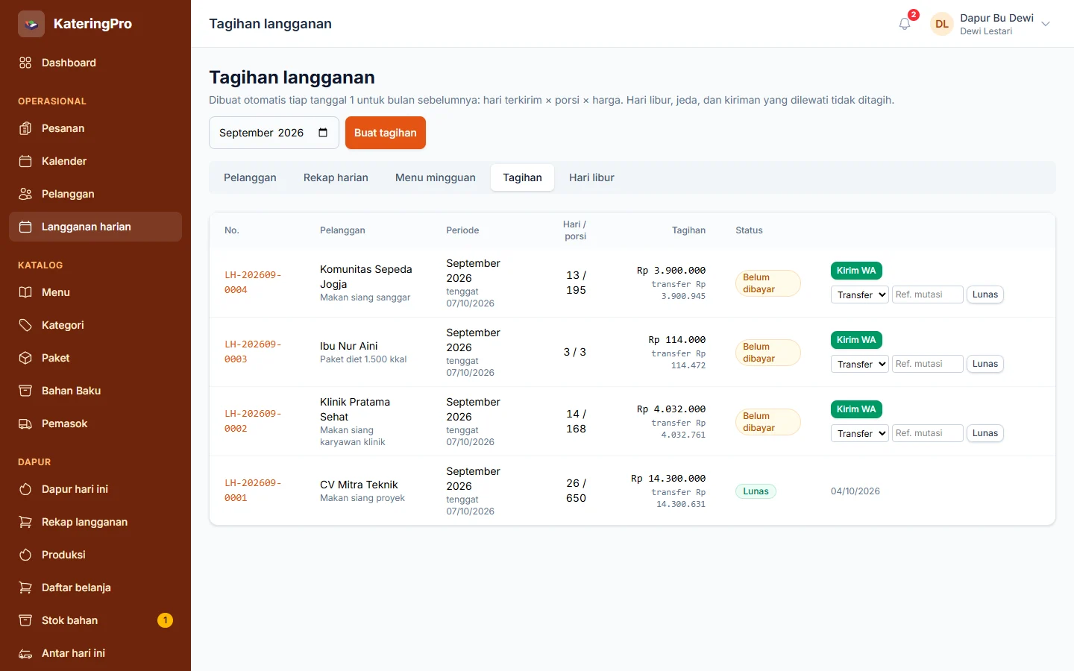Screen dimensions: 1074x671
Task: Click the Pelanggan people icon in sidebar
Action: pos(25,194)
